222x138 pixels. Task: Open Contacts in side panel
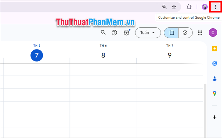tap(214, 78)
